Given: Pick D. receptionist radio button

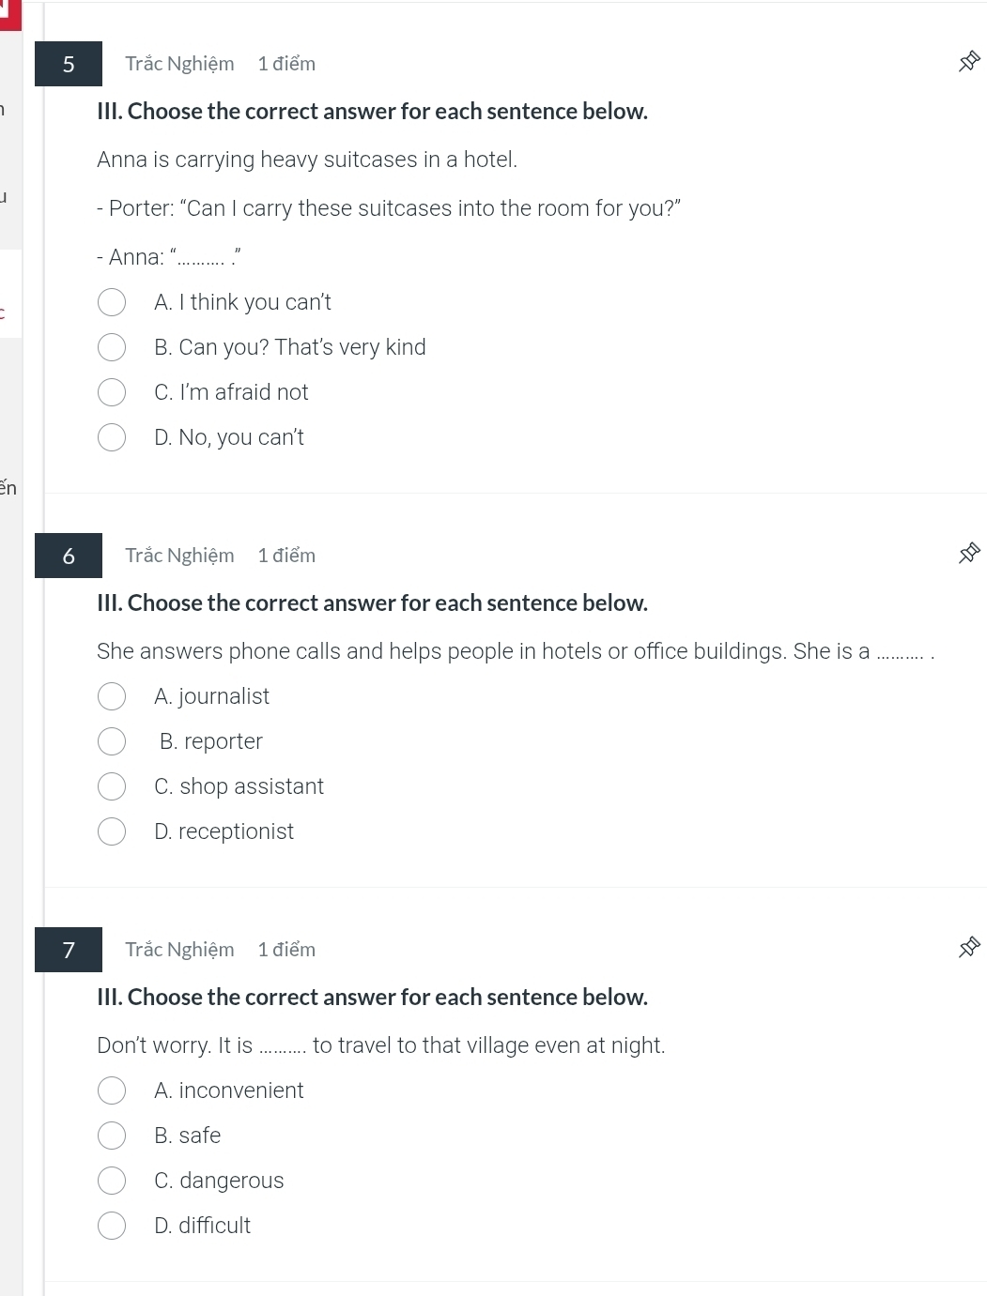Looking at the screenshot, I should click(x=112, y=831).
